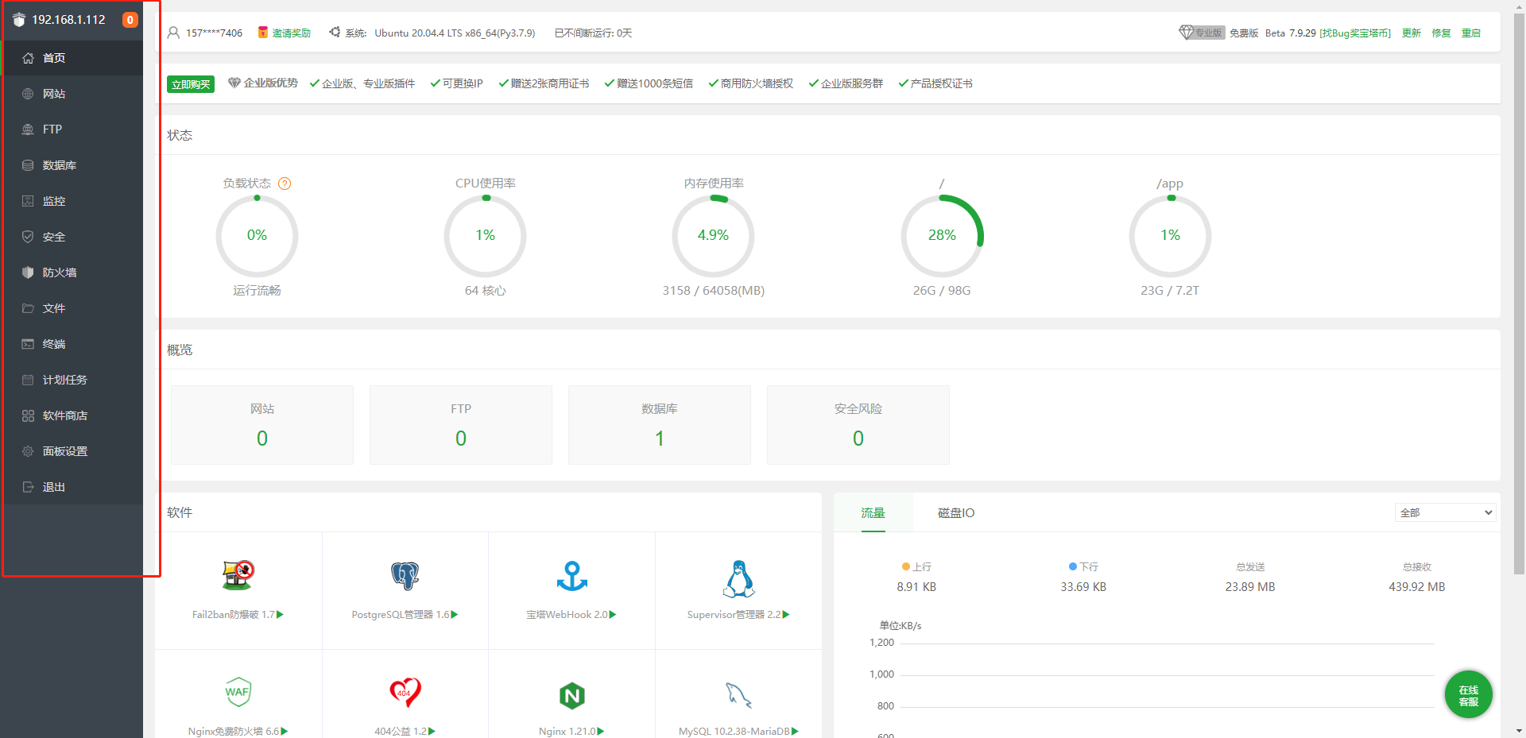Click the 防火墙 firewall icon in sidebar
Screen dimensions: 1526x738
tap(28, 272)
